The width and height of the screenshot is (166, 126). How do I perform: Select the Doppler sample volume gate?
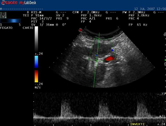(x=97, y=55)
